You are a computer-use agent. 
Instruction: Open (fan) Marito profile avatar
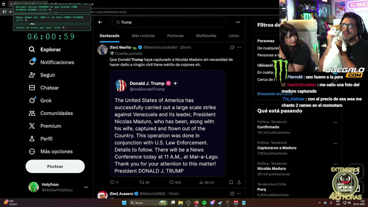[103, 50]
